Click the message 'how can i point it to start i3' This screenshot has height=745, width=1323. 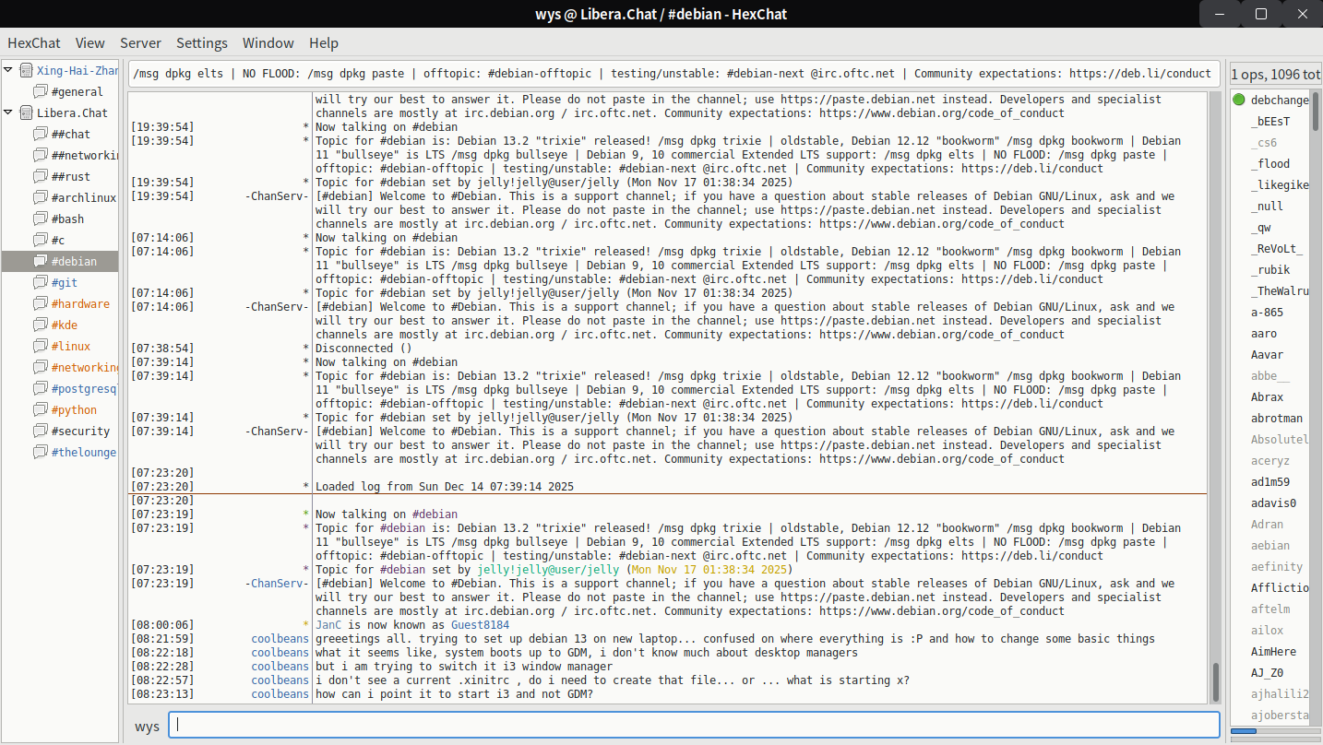[x=454, y=694]
